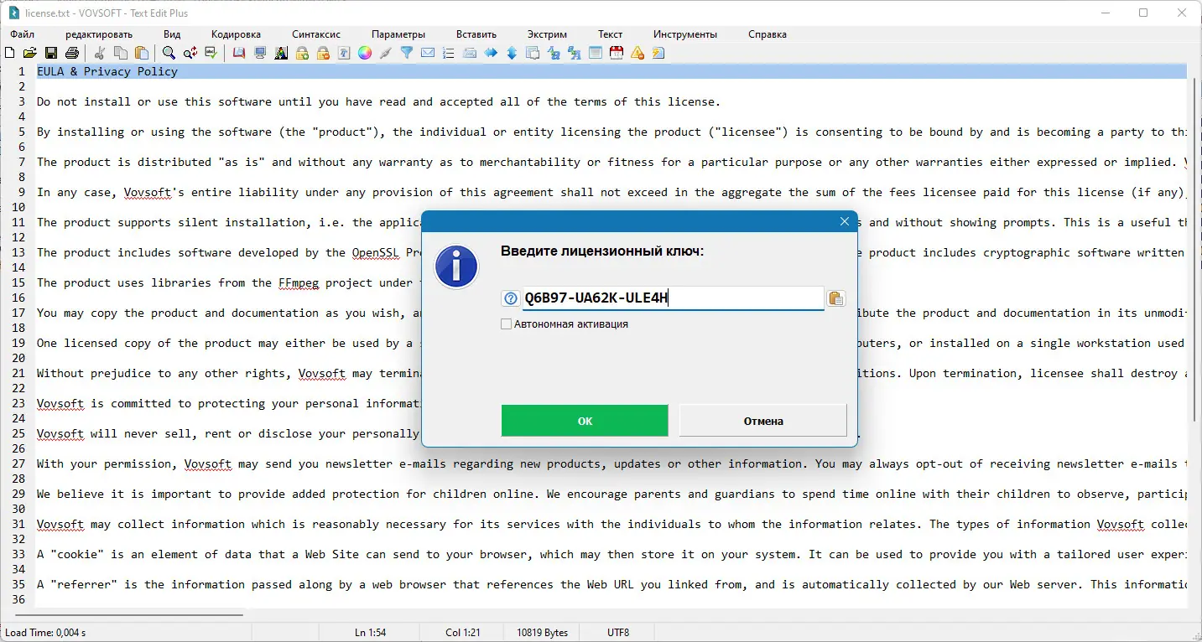Image resolution: width=1202 pixels, height=642 pixels.
Task: Click the 'EULA & Privacy Policy' heading line
Action: click(107, 71)
